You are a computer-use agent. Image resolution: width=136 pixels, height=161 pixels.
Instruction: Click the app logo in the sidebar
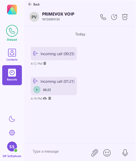(12, 10)
